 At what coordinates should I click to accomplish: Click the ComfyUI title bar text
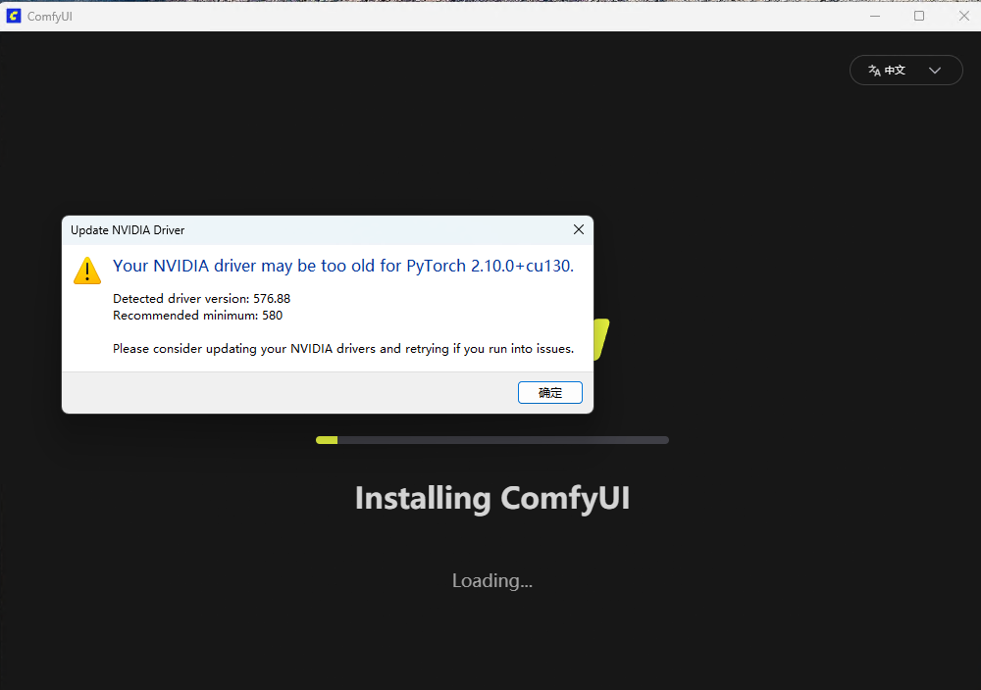(x=49, y=17)
